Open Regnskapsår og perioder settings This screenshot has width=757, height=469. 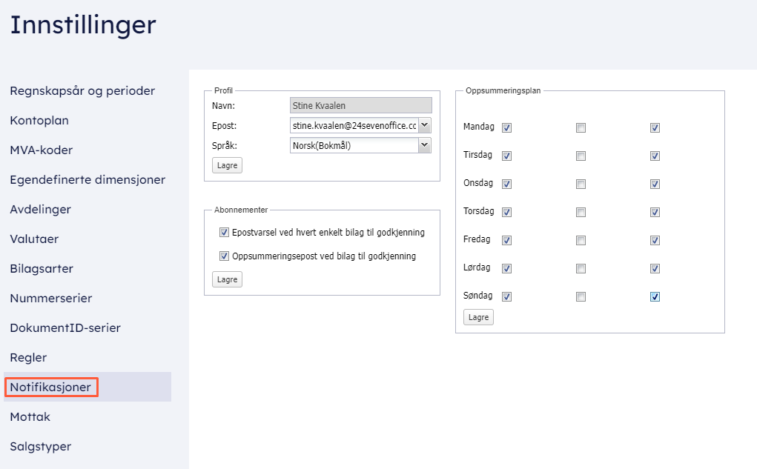[82, 91]
